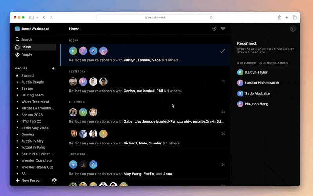Open the Gaming group
The image size is (313, 196).
pyautogui.click(x=27, y=134)
